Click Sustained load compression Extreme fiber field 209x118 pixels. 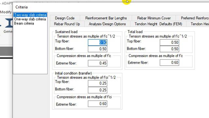[x=97, y=63]
